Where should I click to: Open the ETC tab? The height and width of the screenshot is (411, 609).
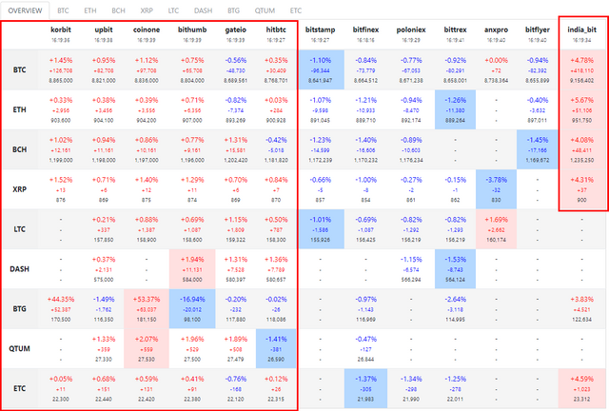(x=296, y=10)
